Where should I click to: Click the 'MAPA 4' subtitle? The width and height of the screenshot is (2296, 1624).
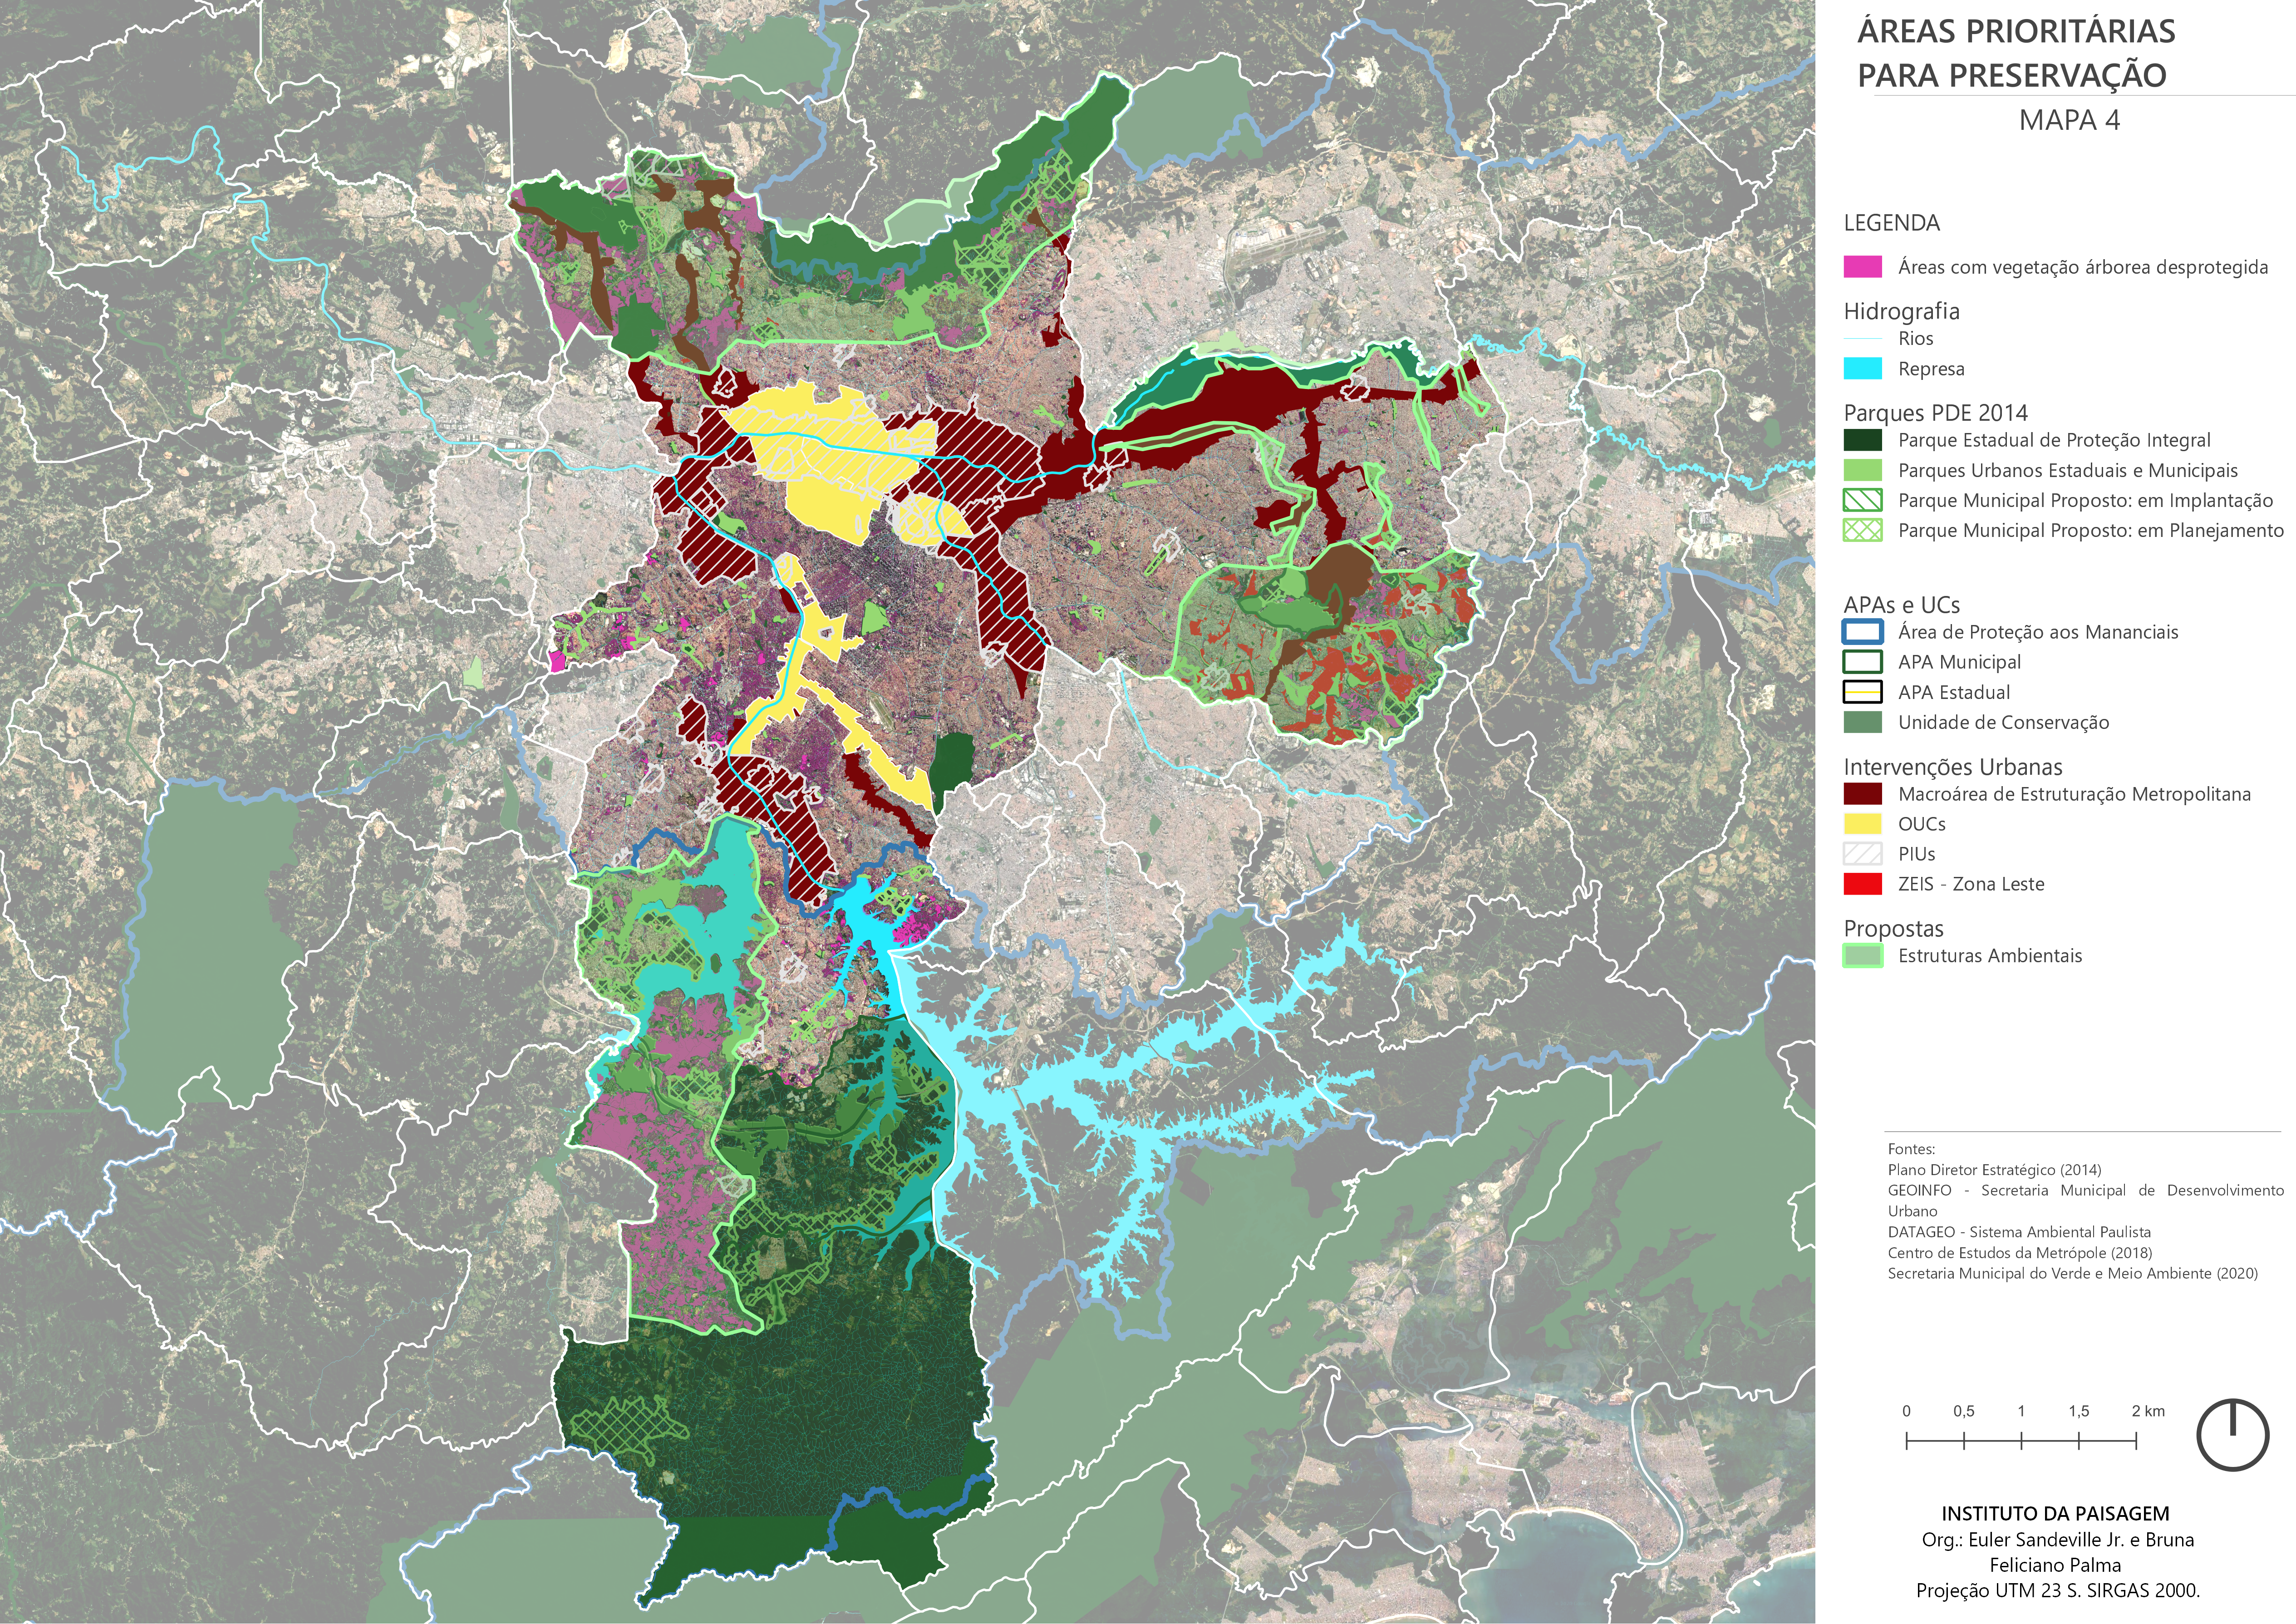2069,120
